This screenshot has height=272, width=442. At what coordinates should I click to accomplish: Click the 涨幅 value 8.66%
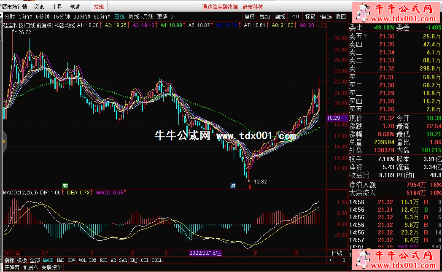click(x=386, y=134)
